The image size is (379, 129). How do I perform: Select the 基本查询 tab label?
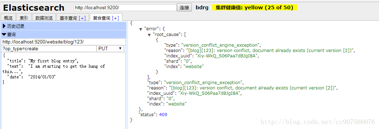[68, 18]
